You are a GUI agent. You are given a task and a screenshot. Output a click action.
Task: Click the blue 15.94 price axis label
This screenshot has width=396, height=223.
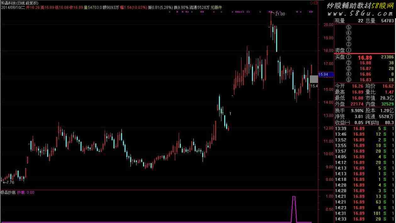pos(323,74)
